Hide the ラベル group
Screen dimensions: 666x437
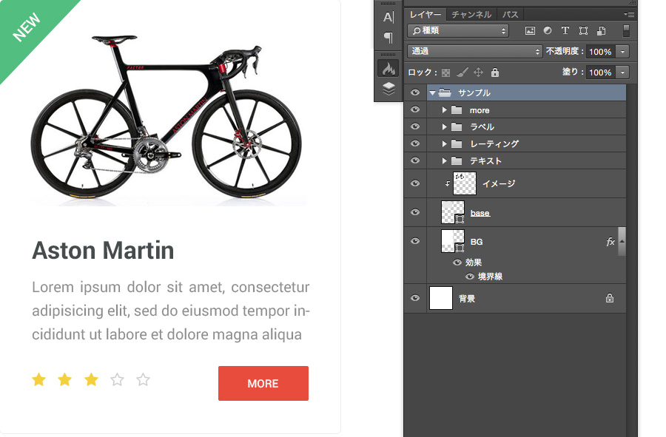tap(415, 126)
